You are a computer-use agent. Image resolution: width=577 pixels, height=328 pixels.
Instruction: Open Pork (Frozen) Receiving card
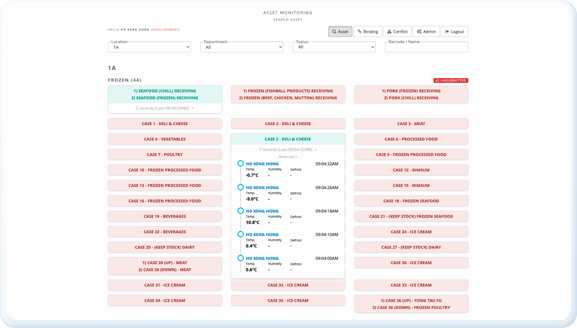(x=411, y=94)
